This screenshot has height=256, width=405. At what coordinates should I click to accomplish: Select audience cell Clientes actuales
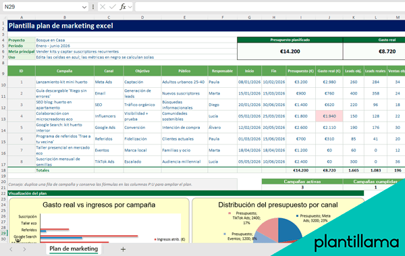click(x=184, y=139)
